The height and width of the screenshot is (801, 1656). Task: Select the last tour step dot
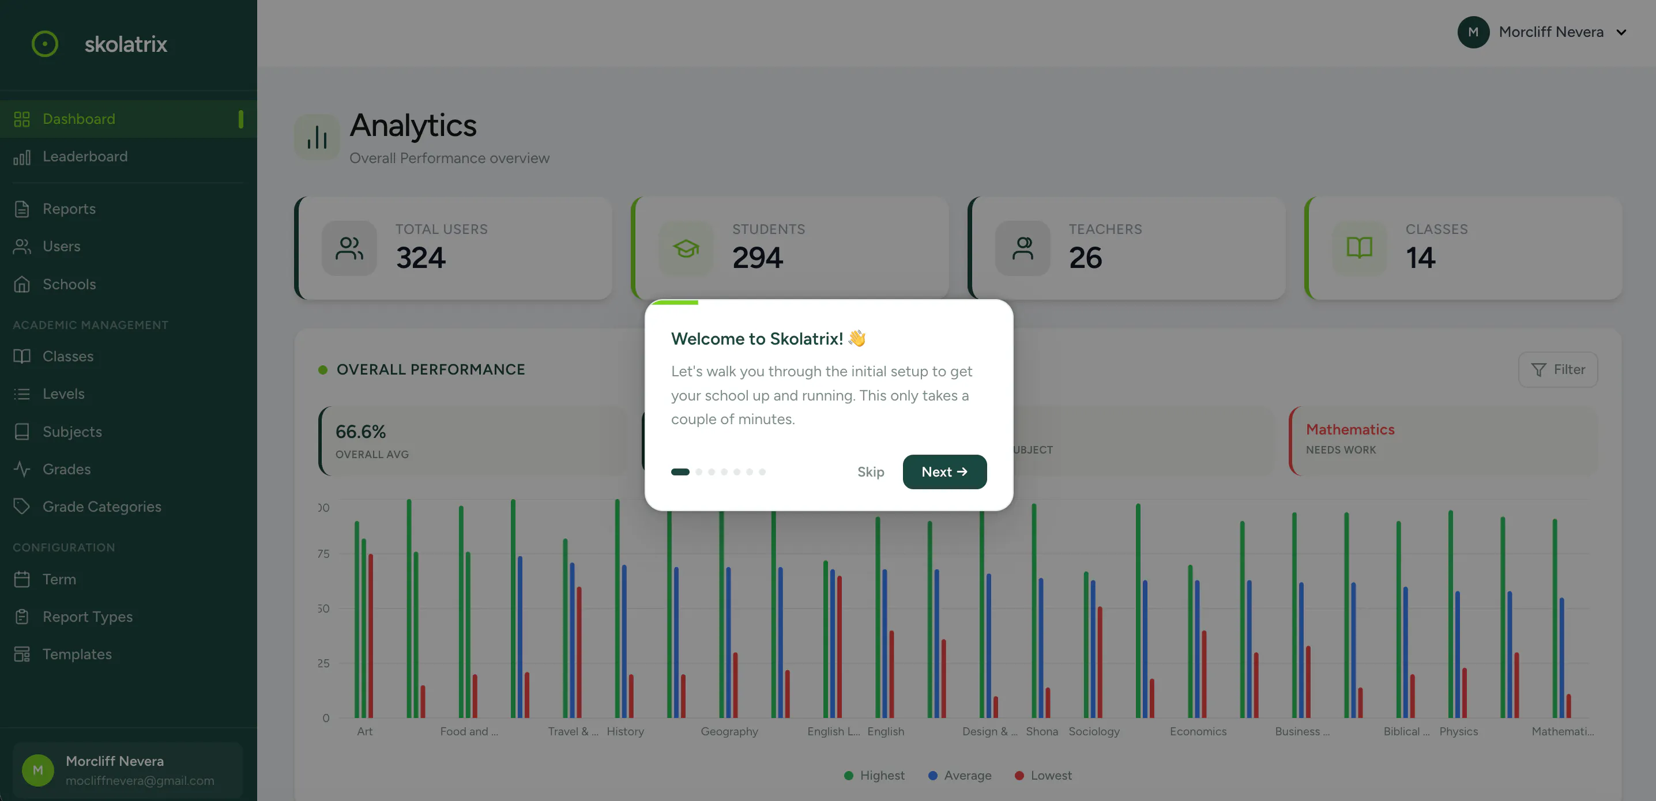pos(762,472)
